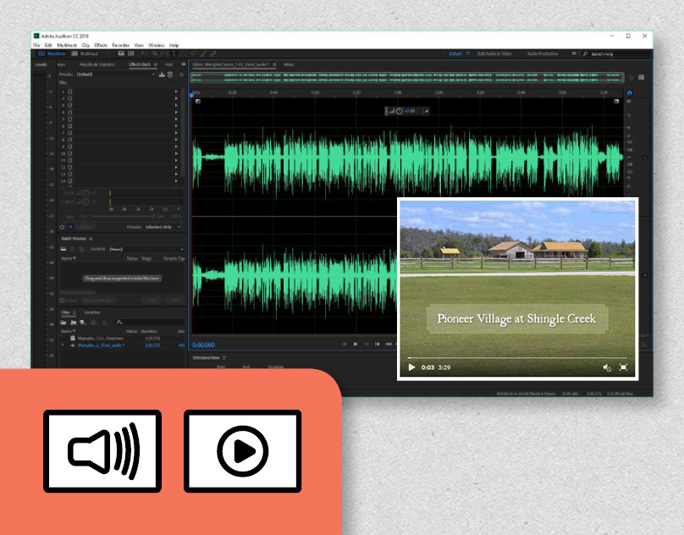Switch to Multitrack editor view

tap(85, 53)
